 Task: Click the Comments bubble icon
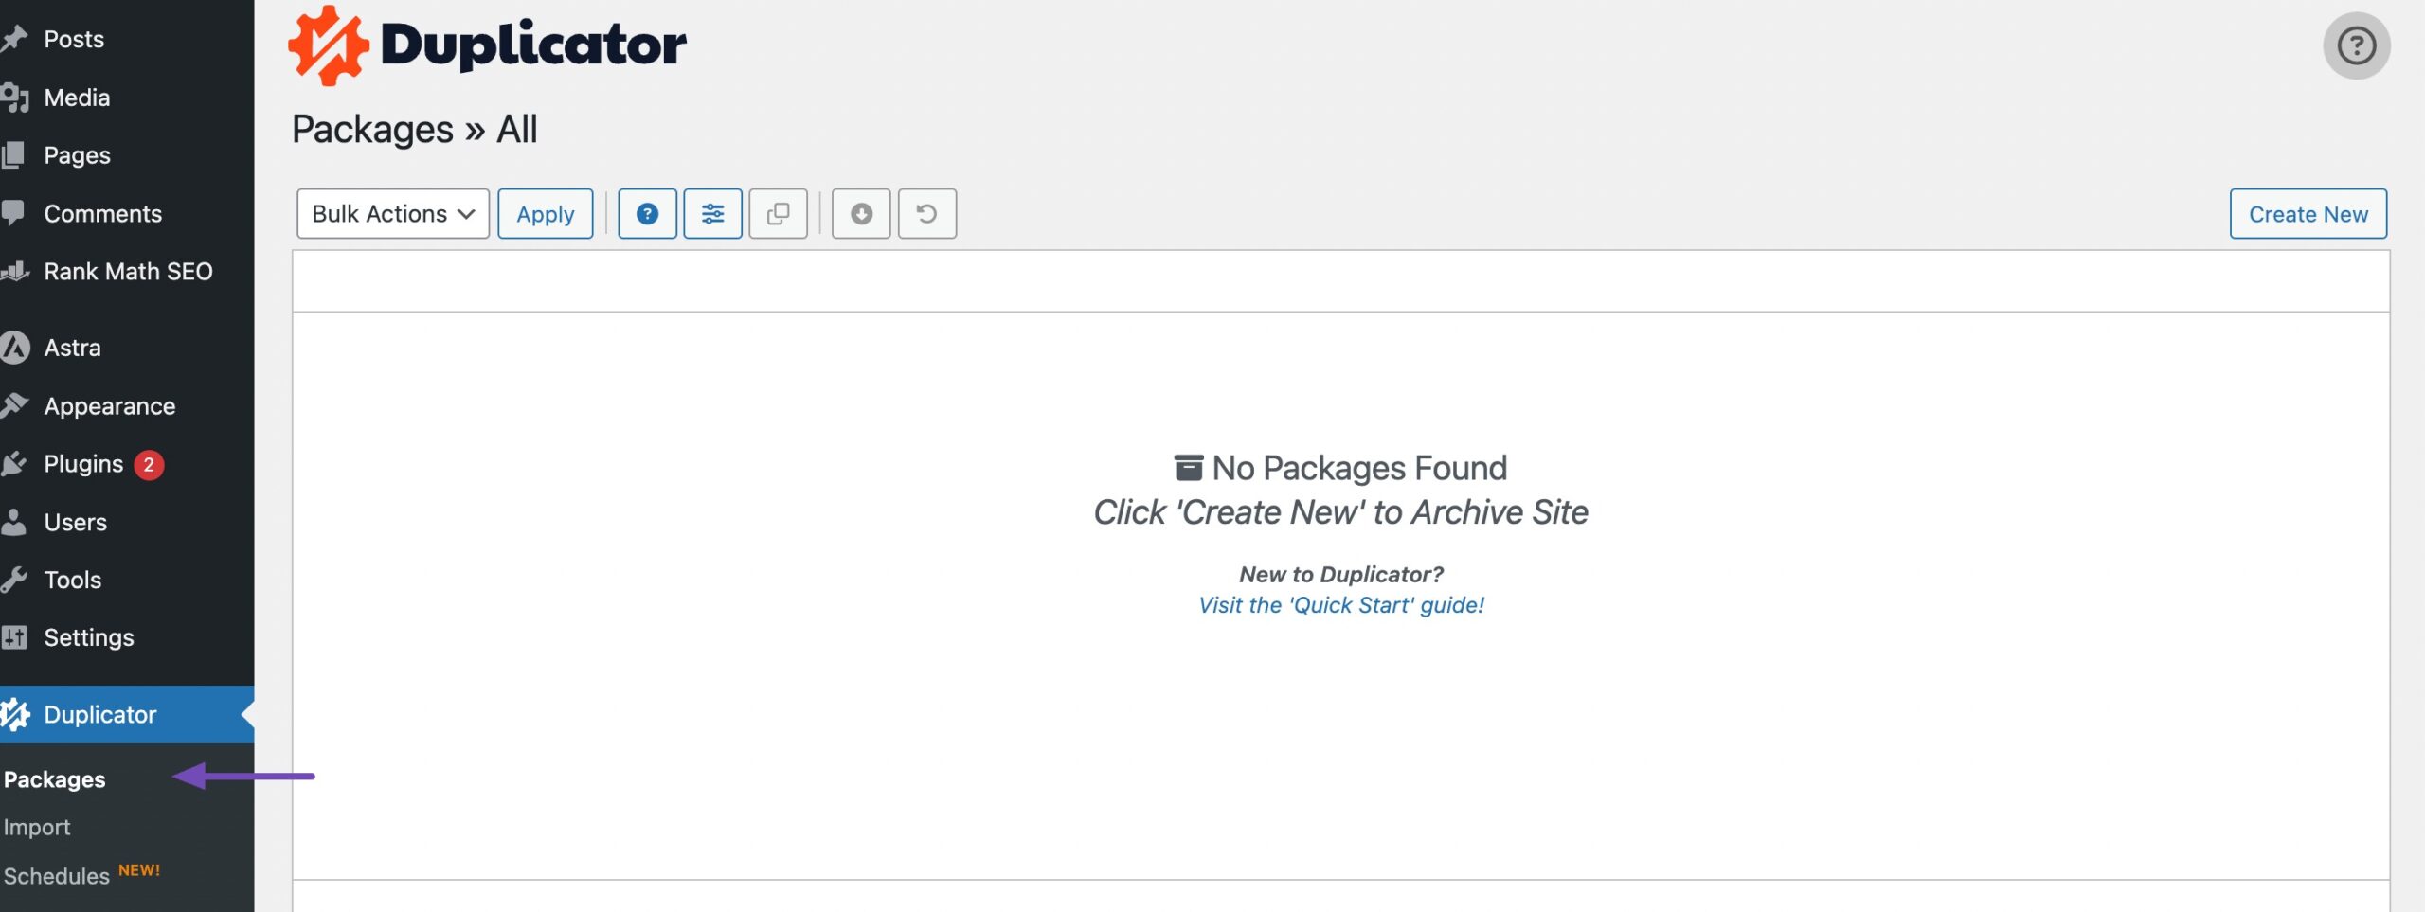tap(13, 213)
